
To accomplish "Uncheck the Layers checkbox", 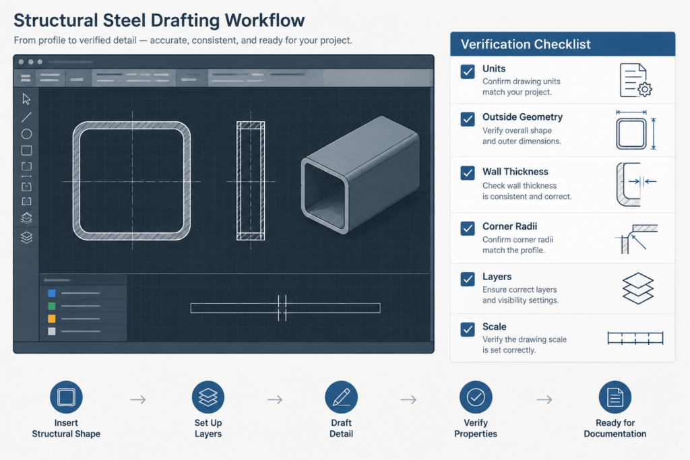I will 468,279.
